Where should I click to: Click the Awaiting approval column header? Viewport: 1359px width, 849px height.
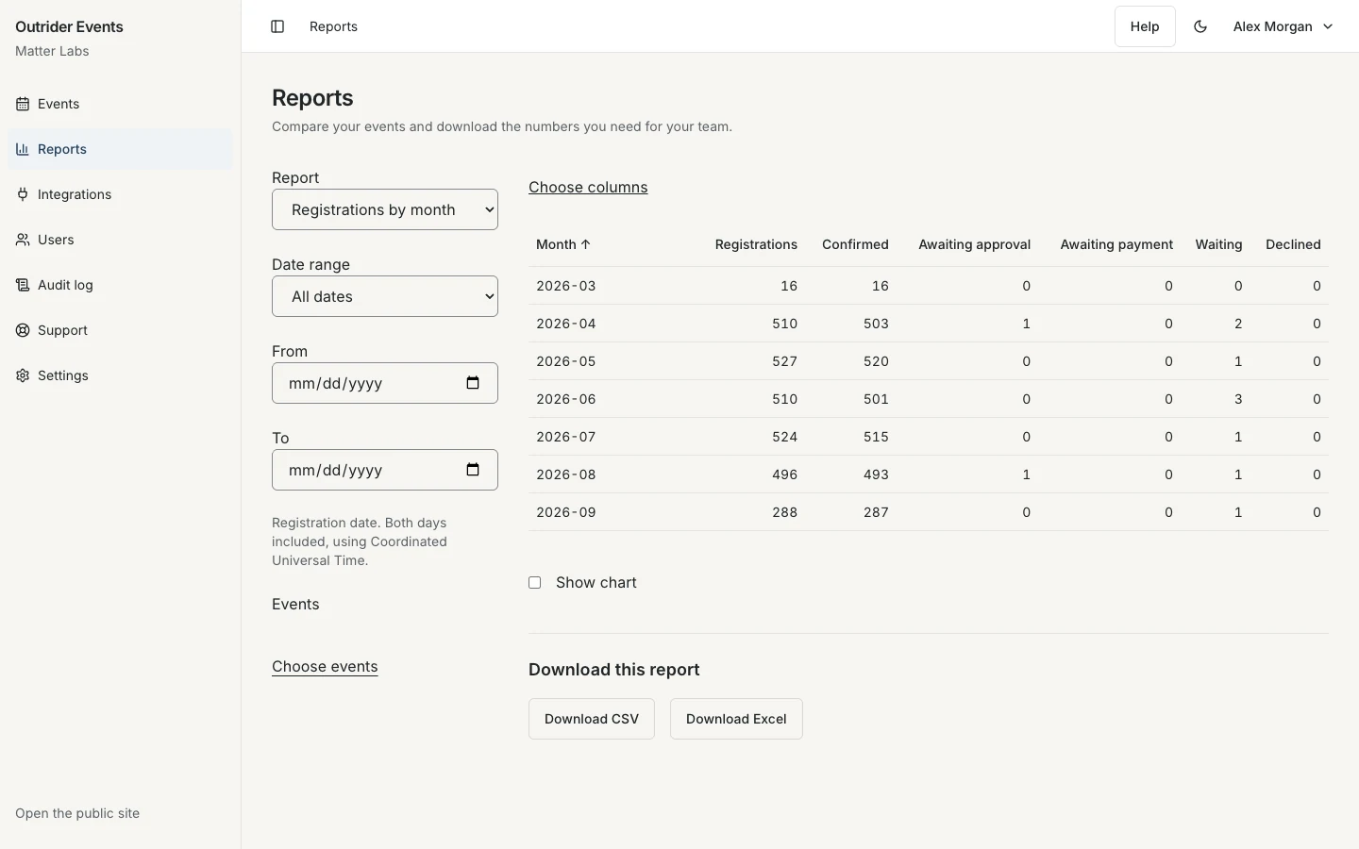[974, 244]
